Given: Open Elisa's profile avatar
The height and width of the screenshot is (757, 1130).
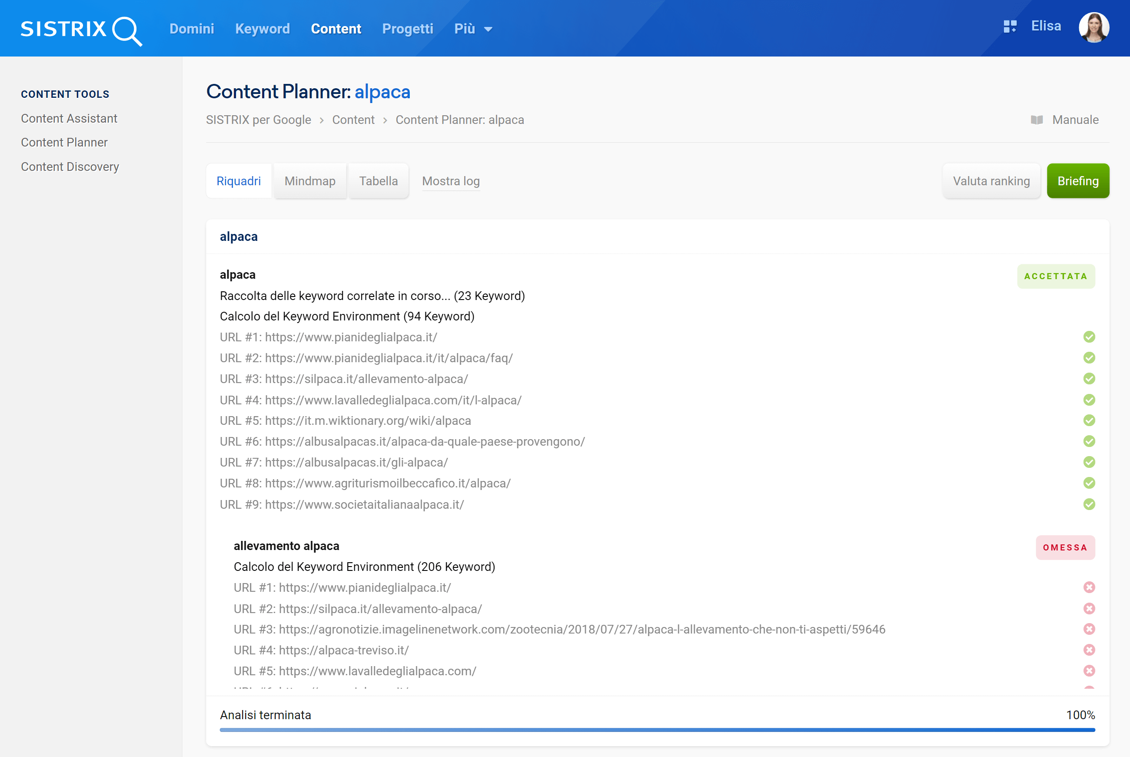Looking at the screenshot, I should click(1094, 27).
